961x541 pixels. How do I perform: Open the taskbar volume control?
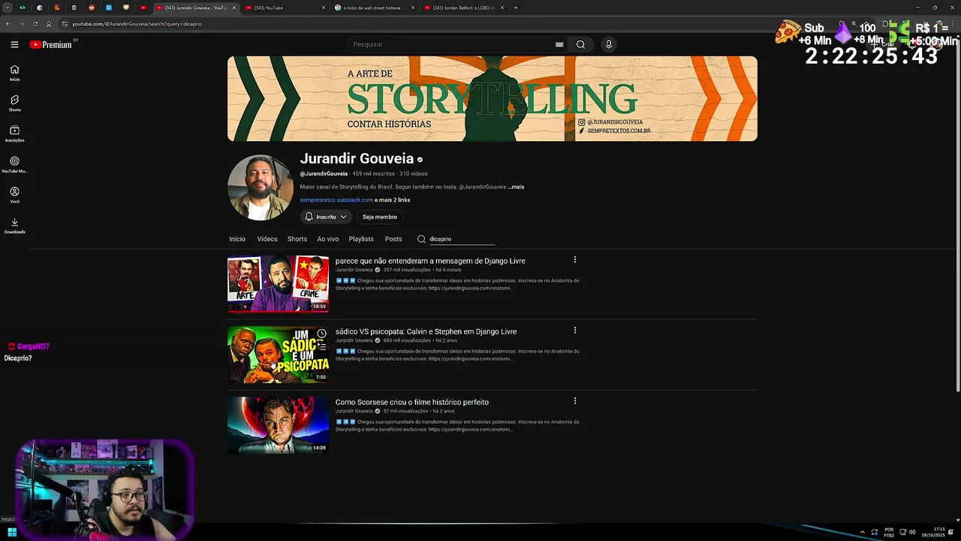point(912,533)
